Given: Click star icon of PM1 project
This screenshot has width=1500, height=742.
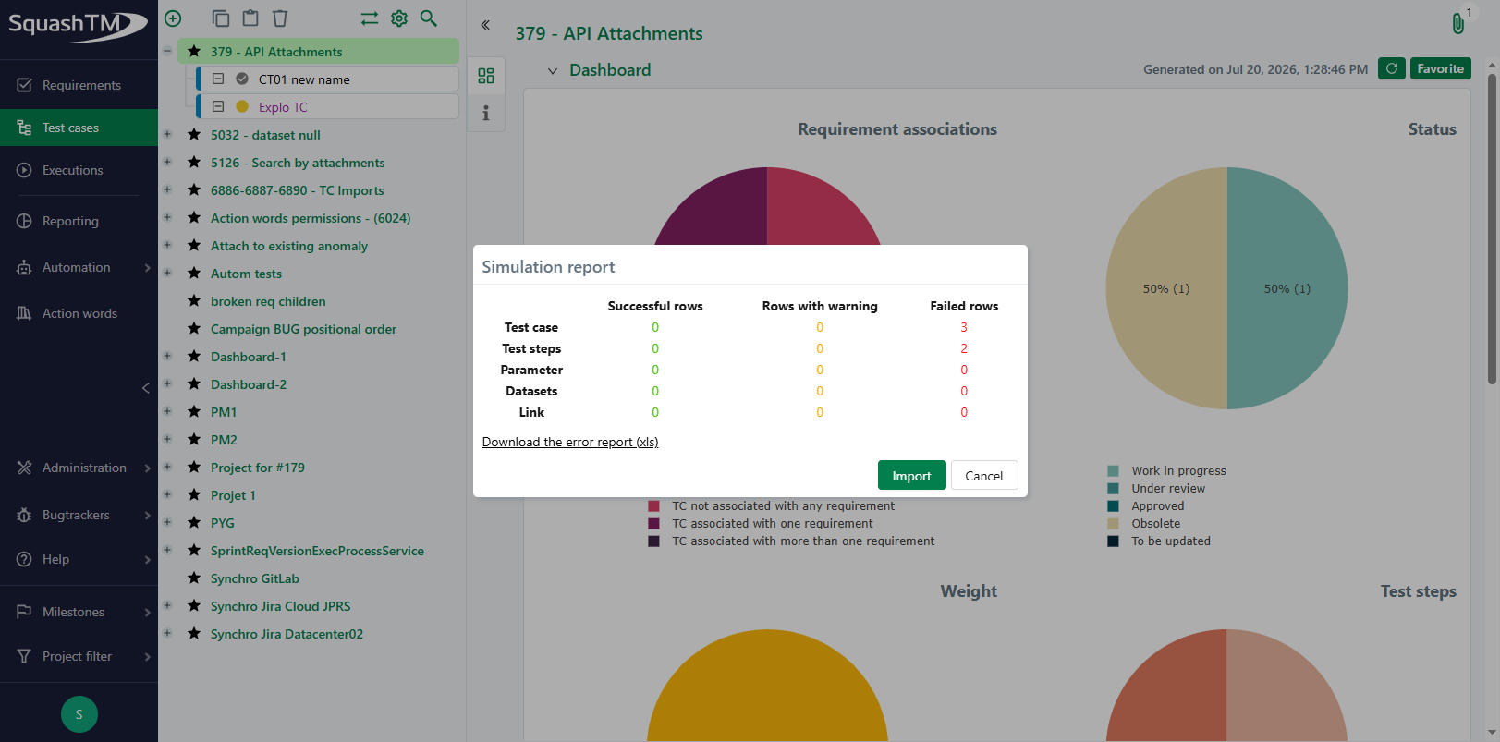Looking at the screenshot, I should 194,412.
